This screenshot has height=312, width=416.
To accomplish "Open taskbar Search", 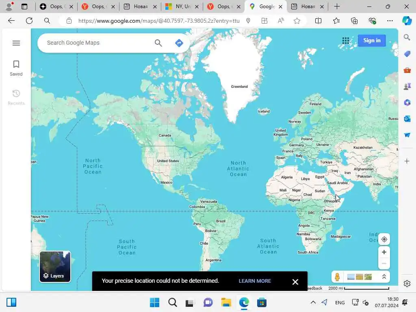I will (x=172, y=302).
